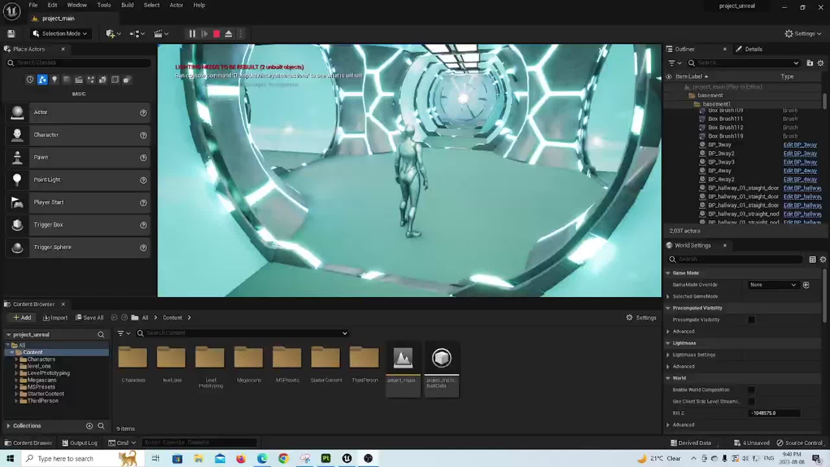Screen dimensions: 830x467
Task: Click the Save All button
Action: pos(89,318)
